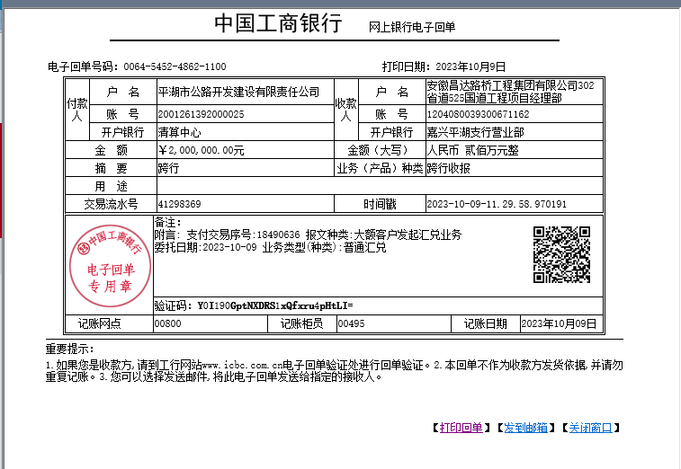Click the 关闭窗口 link
681x469 pixels.
pyautogui.click(x=589, y=428)
